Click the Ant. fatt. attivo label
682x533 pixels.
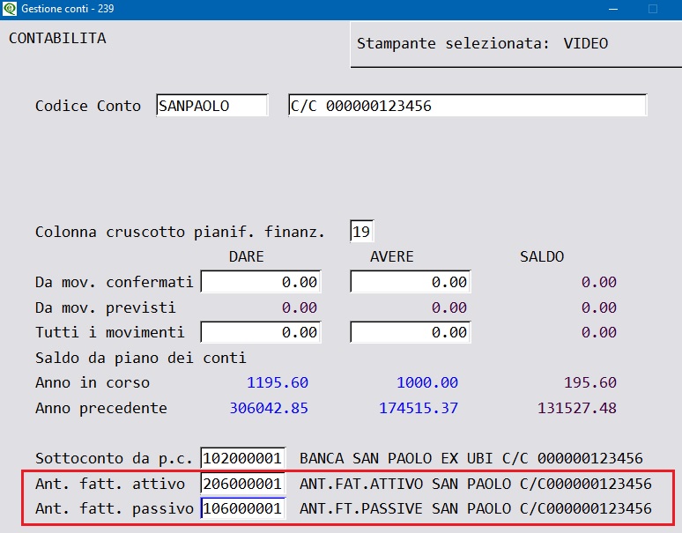(x=109, y=484)
